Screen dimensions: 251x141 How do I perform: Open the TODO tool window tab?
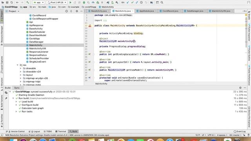click(x=48, y=132)
